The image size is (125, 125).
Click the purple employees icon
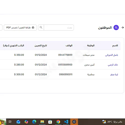(116, 27)
